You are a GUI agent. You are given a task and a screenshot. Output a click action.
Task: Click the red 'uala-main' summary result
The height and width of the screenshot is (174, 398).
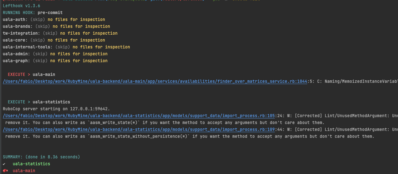click(x=24, y=171)
